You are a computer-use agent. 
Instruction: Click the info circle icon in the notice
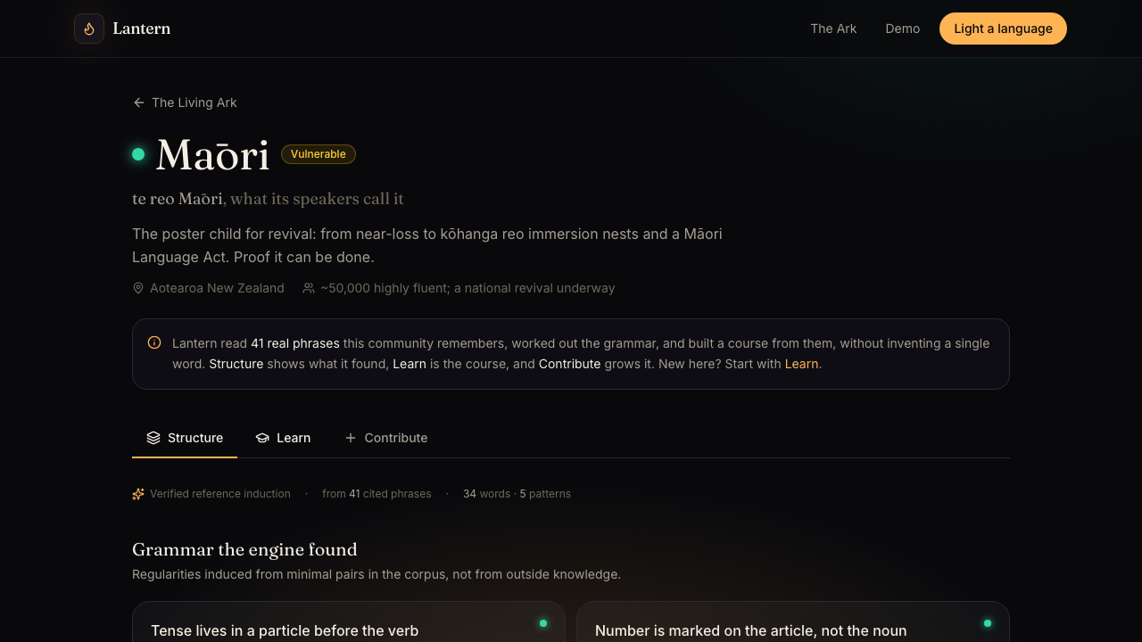click(x=154, y=342)
